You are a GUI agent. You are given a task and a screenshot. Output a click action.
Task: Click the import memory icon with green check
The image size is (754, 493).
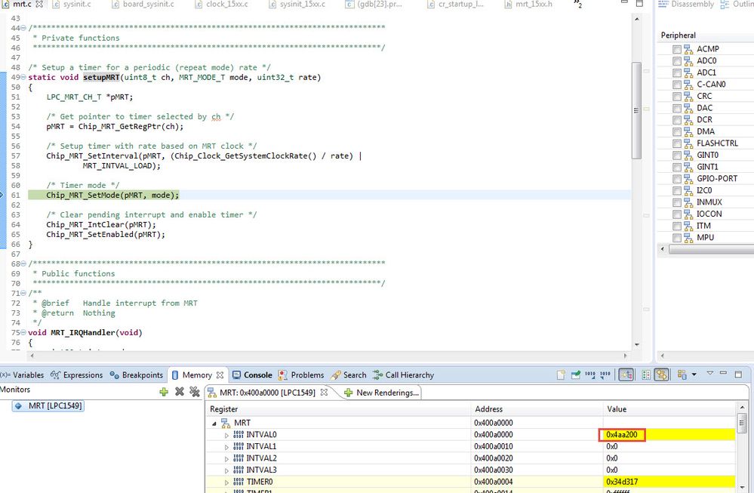(x=575, y=374)
